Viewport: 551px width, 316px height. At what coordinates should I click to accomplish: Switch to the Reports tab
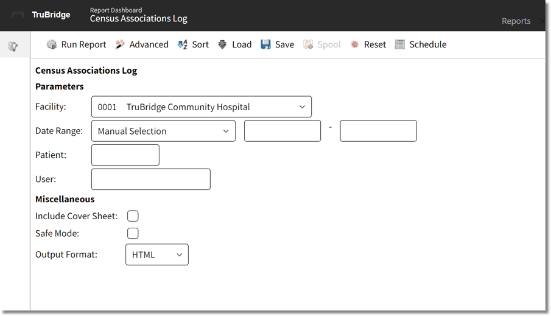pos(516,21)
